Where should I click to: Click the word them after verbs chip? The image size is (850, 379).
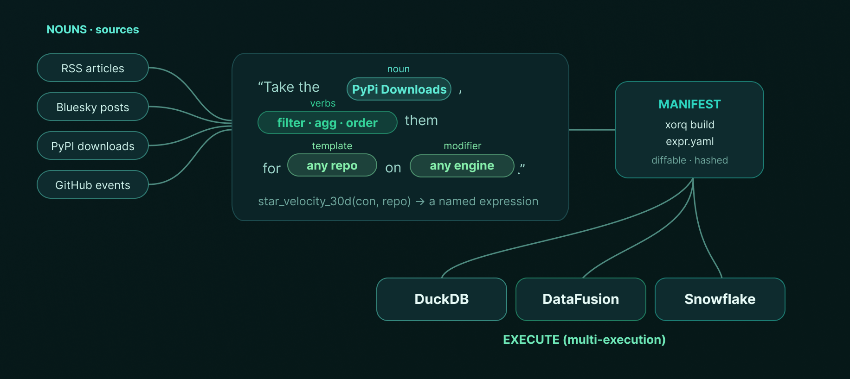tap(421, 120)
